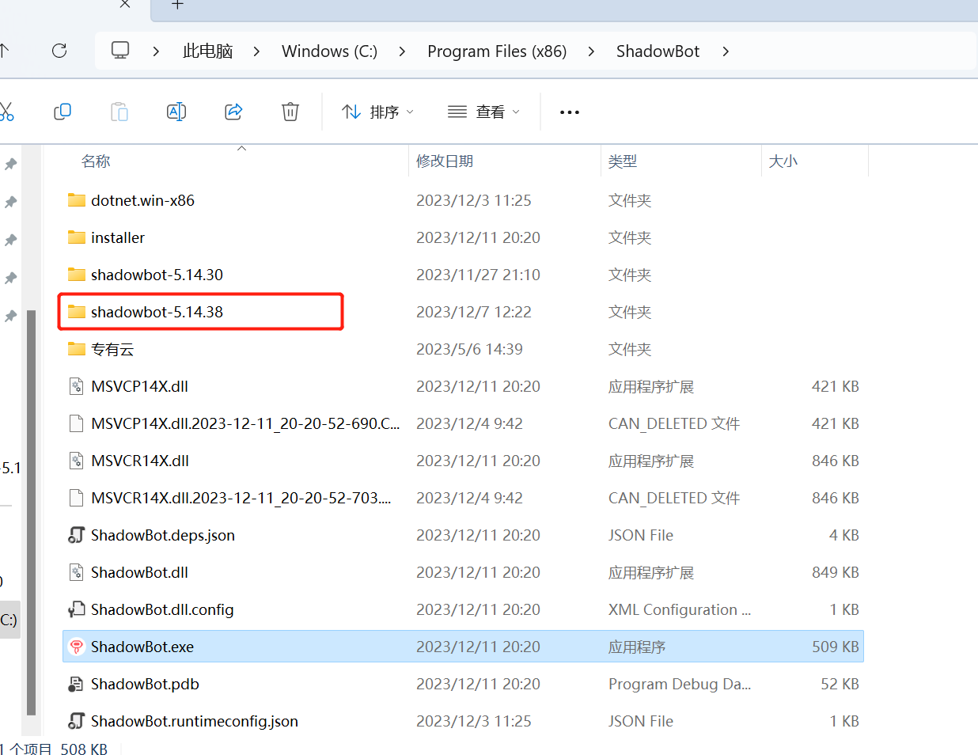Image resolution: width=978 pixels, height=755 pixels.
Task: Click the XML Configuration type cell
Action: (x=680, y=609)
